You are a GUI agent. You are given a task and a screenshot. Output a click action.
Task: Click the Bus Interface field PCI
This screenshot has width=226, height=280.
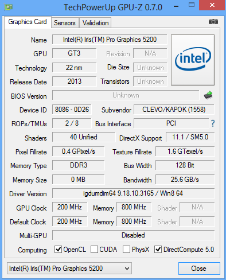coord(171,123)
